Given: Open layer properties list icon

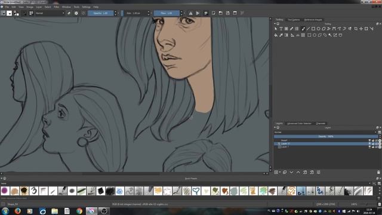Looking at the screenshot, I should 318,172.
